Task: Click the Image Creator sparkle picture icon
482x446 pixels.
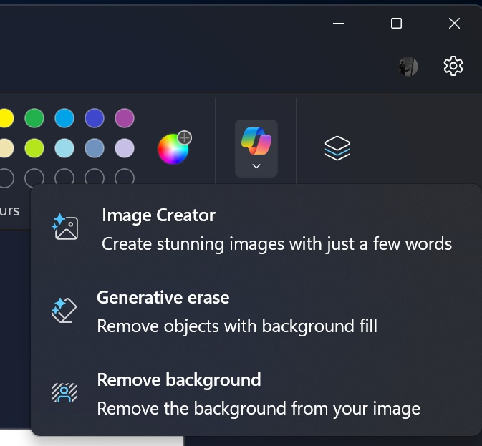Action: pos(65,227)
